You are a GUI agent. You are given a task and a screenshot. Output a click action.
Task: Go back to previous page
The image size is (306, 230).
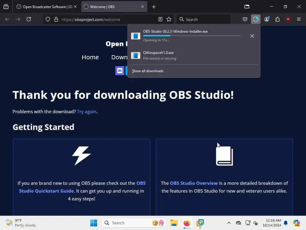(7, 19)
